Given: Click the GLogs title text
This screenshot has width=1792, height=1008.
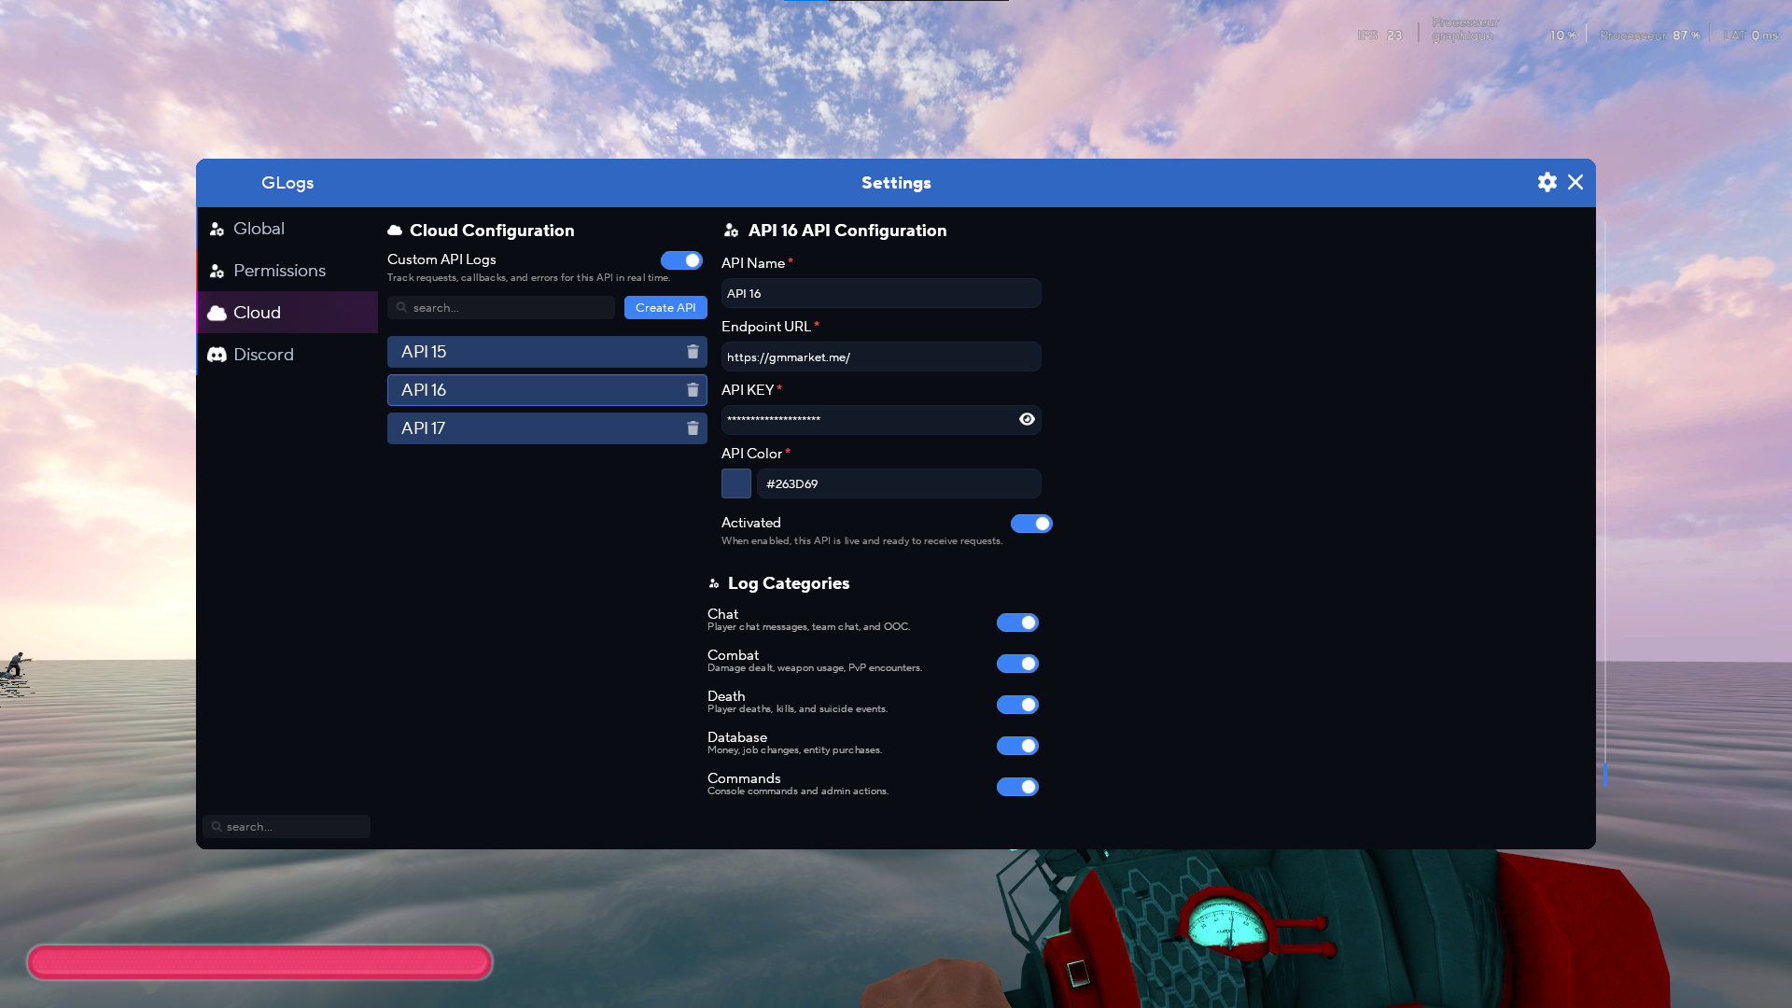Looking at the screenshot, I should point(287,183).
